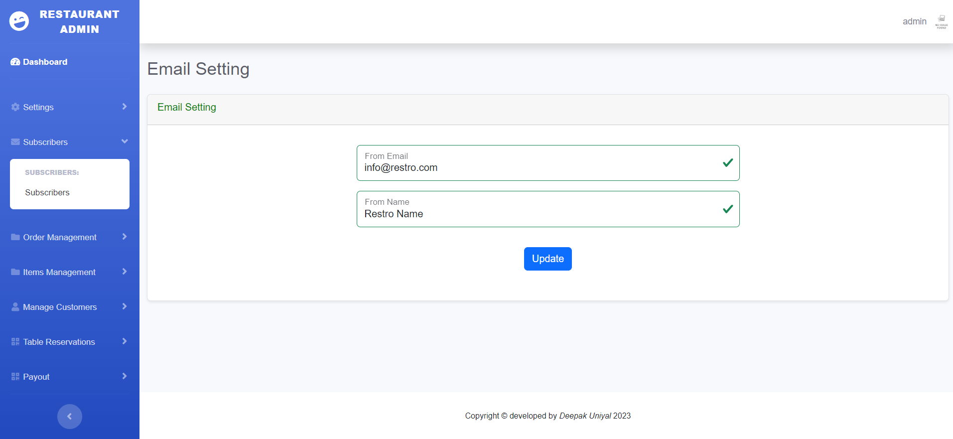Edit the From Email input field

pos(541,168)
